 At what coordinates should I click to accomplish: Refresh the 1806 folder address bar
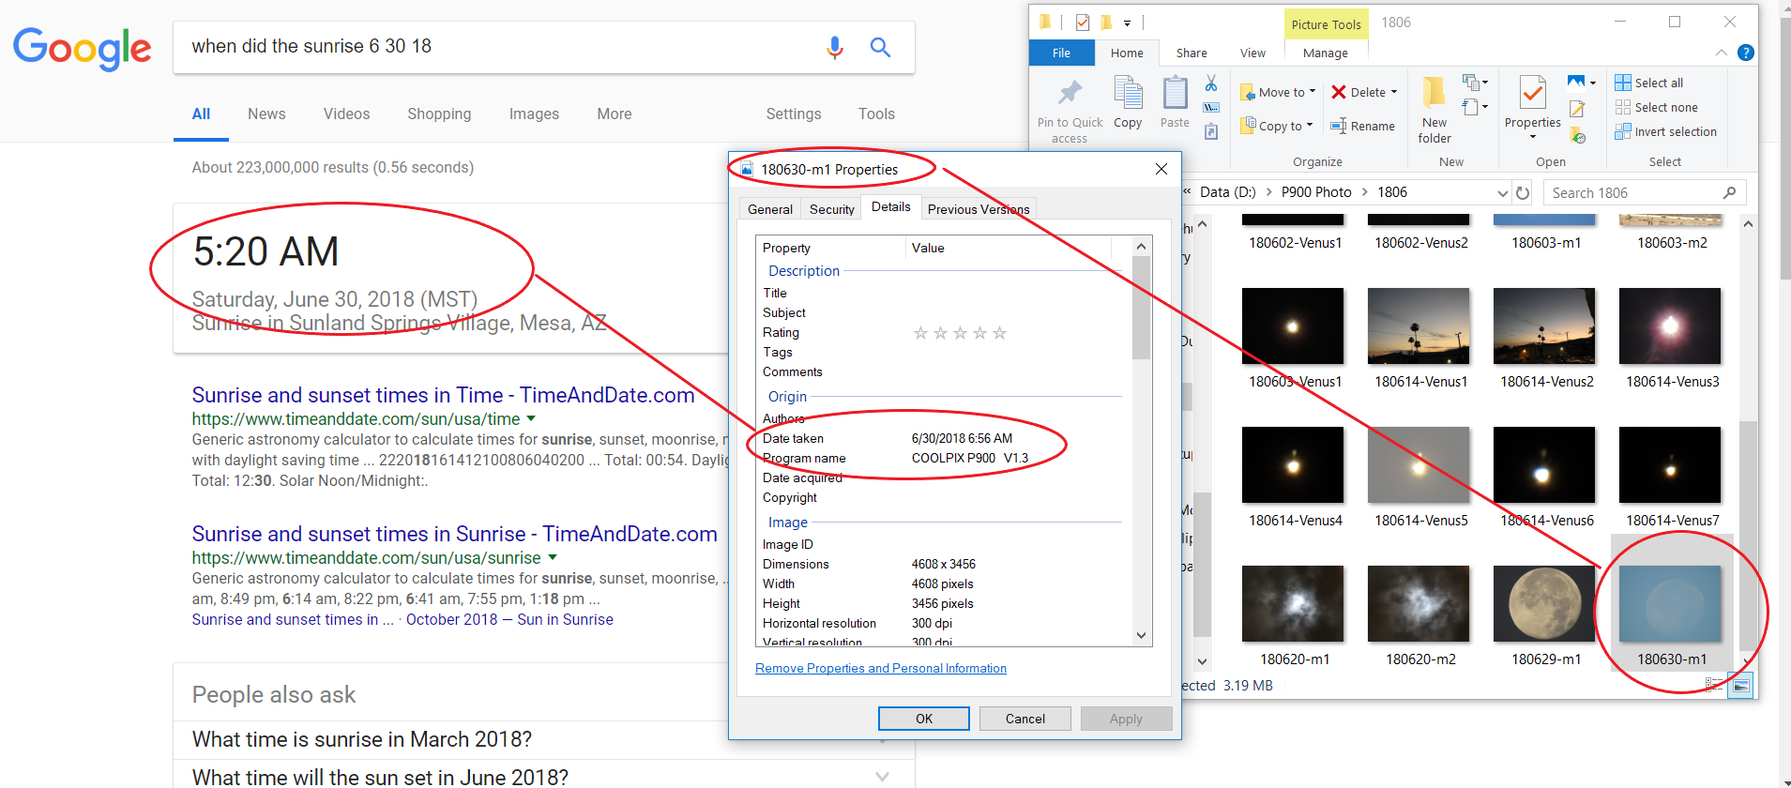(1523, 193)
